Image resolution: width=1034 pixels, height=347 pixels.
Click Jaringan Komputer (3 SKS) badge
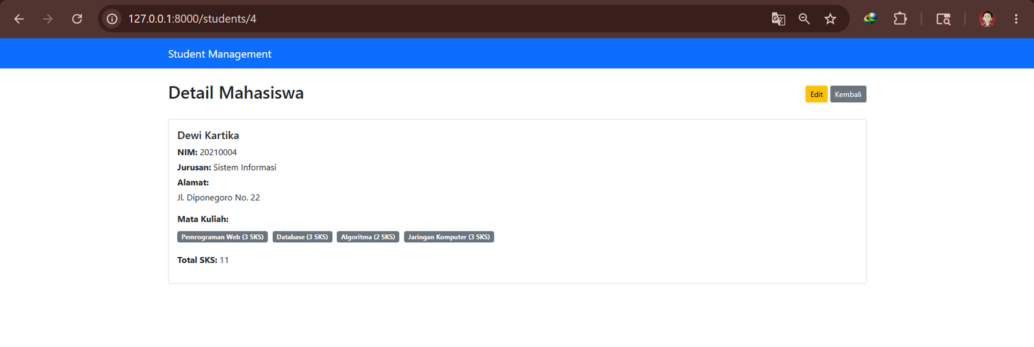[x=449, y=237]
